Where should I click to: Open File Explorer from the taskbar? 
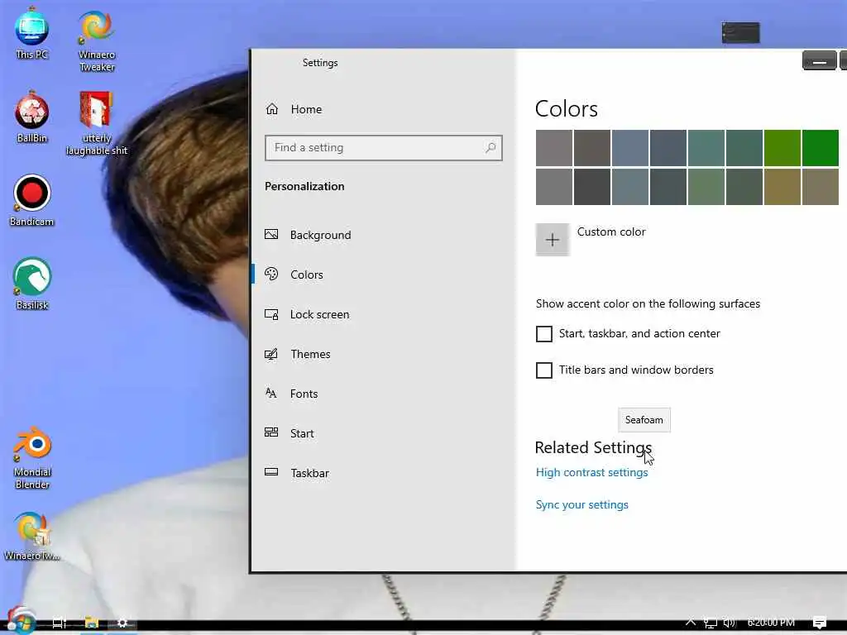pos(91,623)
